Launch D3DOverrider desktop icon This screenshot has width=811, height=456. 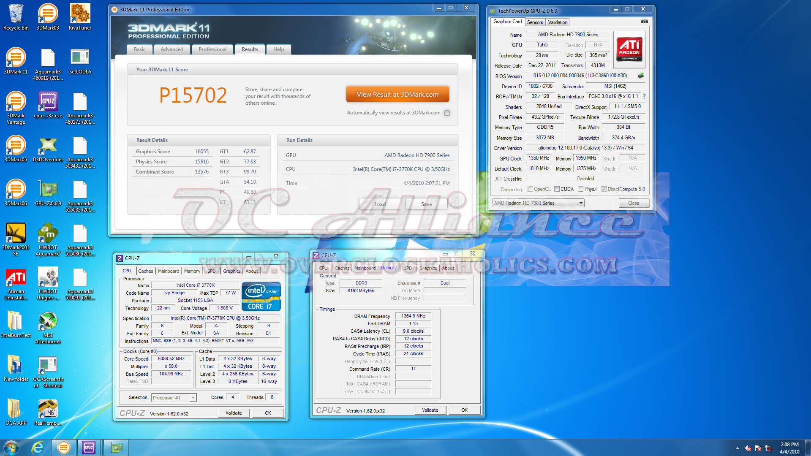48,149
